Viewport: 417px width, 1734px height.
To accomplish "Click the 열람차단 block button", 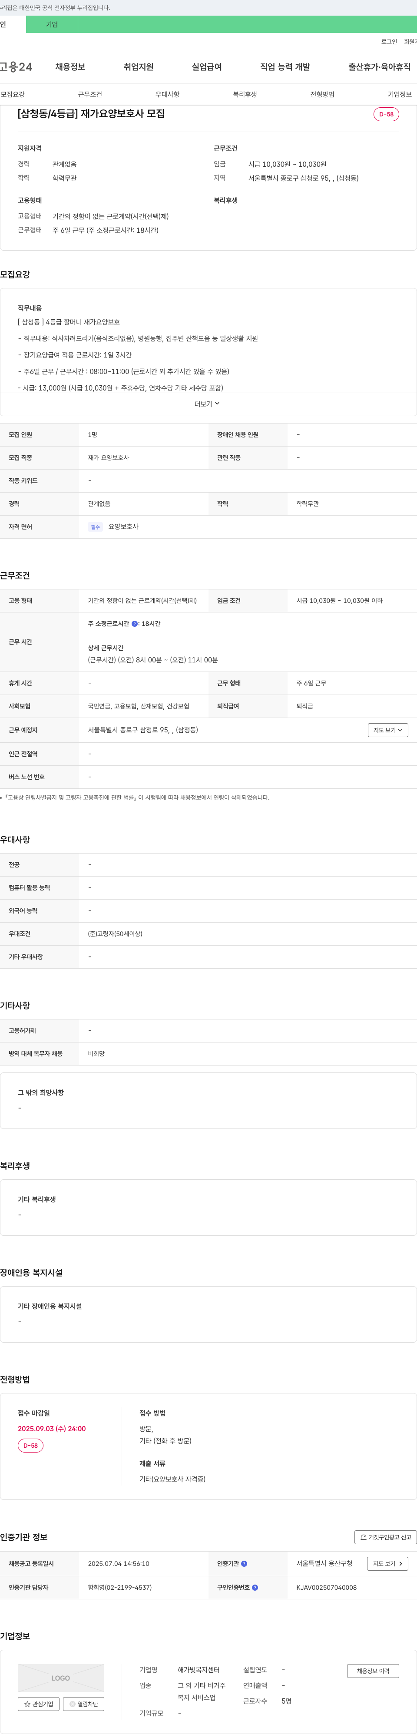I will pos(83,1704).
